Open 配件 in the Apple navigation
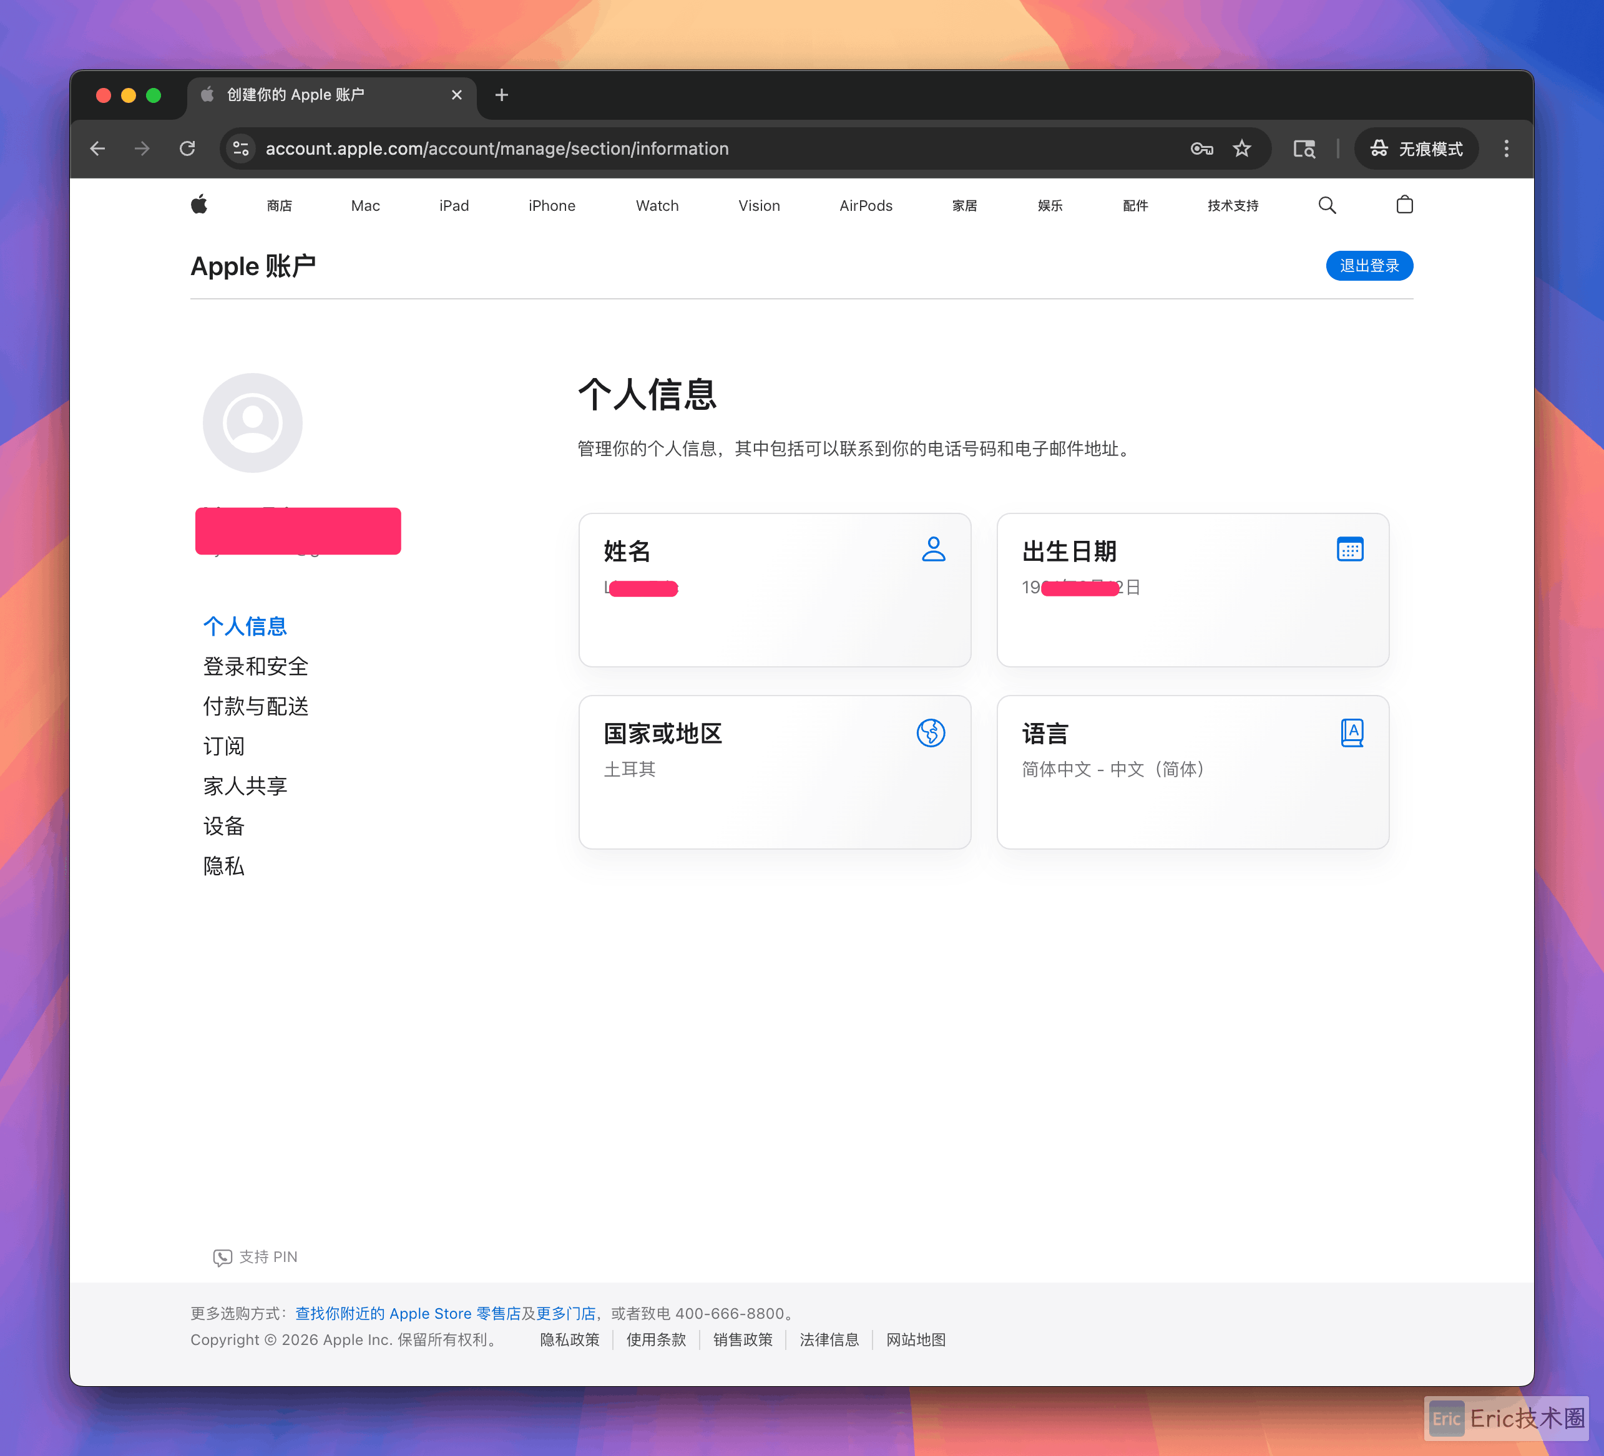The image size is (1604, 1456). 1135,206
